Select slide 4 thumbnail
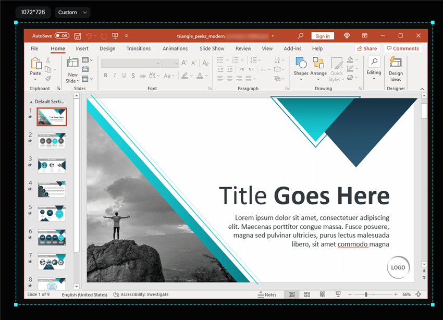This screenshot has width=443, height=320. [x=52, y=189]
